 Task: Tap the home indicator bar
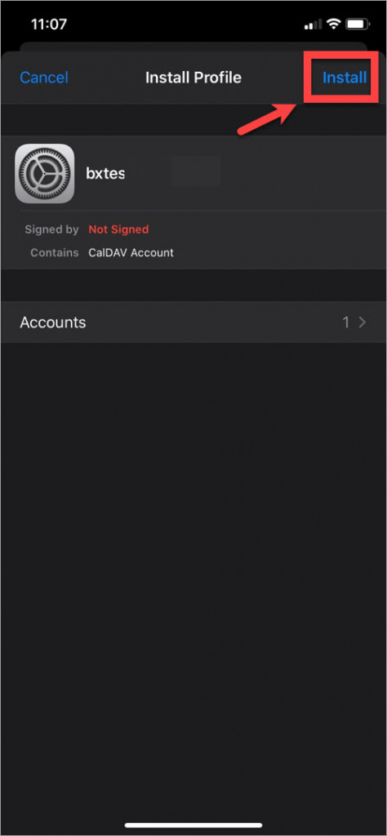(x=193, y=826)
